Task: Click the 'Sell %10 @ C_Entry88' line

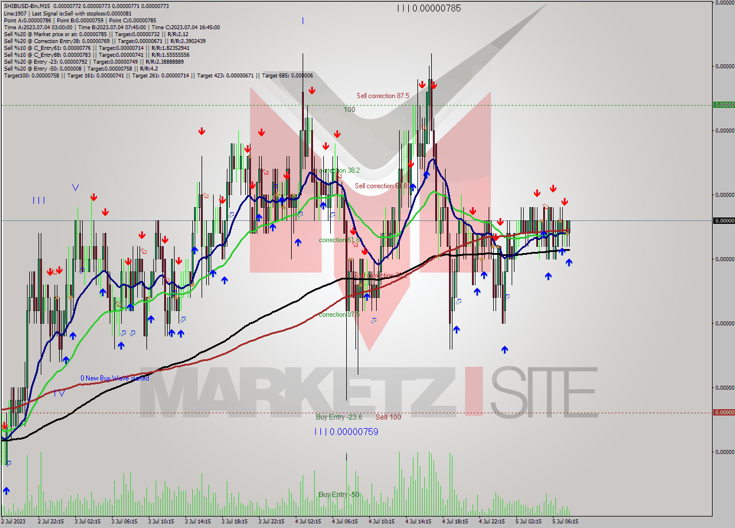Action: point(96,55)
